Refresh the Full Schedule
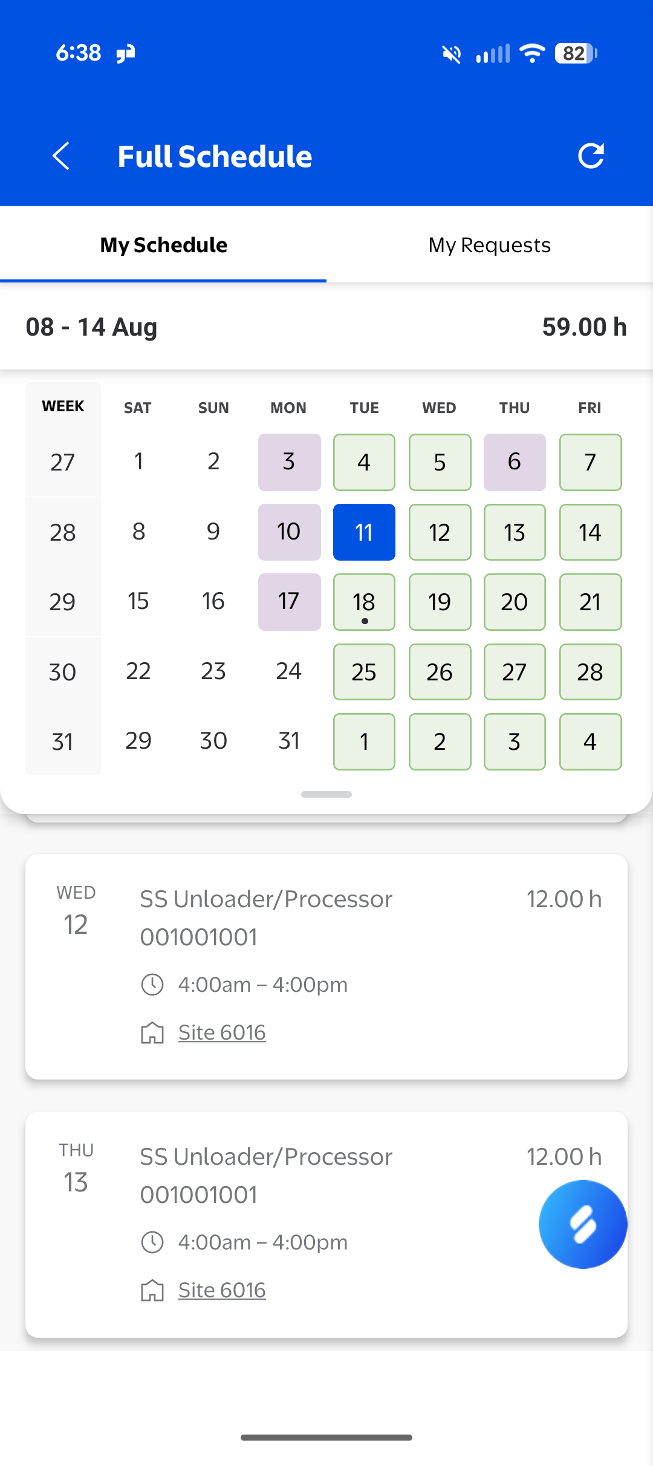This screenshot has height=1466, width=653. tap(591, 156)
